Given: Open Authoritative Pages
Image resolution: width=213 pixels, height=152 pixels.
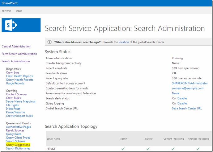Looking at the screenshot, I should coord(18,127).
